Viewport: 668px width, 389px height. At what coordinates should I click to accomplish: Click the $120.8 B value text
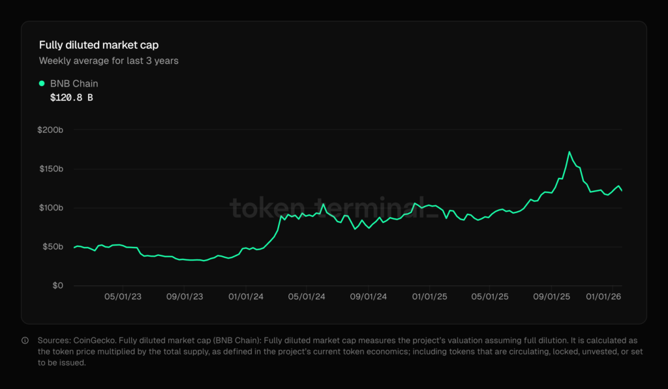tap(71, 98)
